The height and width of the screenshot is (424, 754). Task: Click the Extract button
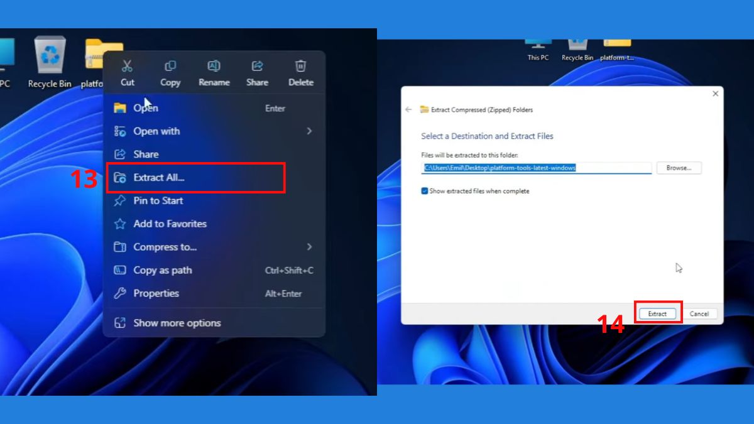[657, 313]
